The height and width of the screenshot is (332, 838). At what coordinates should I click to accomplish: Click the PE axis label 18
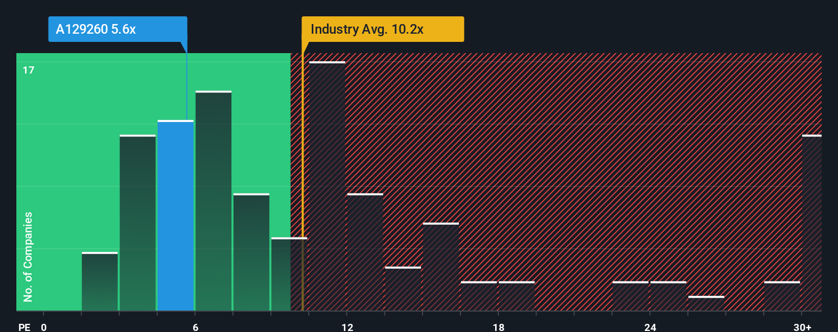499,327
